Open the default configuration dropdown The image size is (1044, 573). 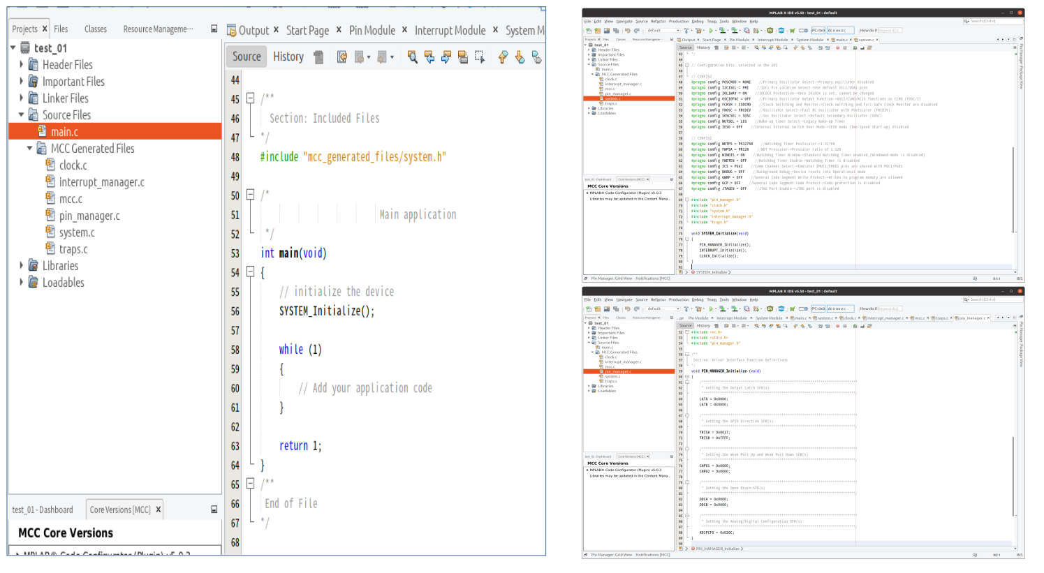click(x=677, y=30)
